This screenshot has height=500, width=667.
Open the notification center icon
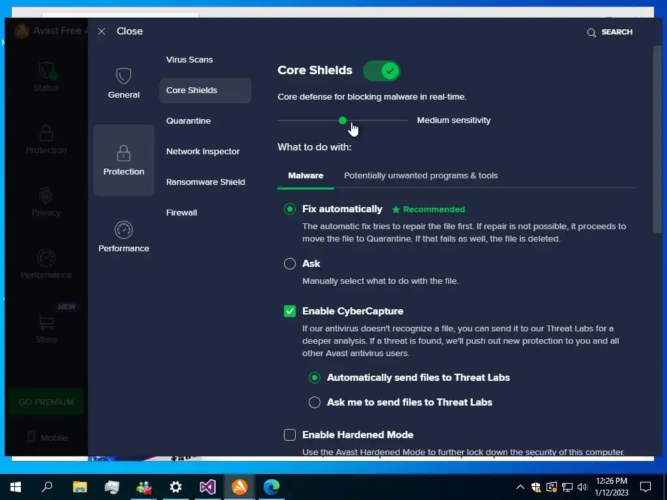coord(646,487)
